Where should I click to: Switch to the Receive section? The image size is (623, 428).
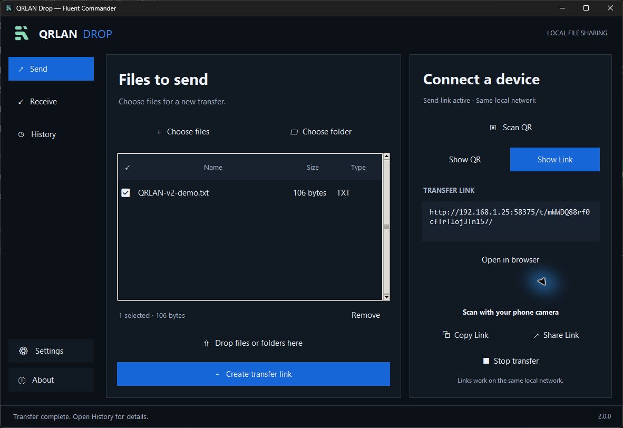(x=51, y=101)
